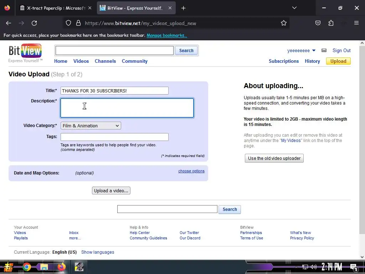Open Terms of Use link
This screenshot has height=274, width=365.
(252, 238)
